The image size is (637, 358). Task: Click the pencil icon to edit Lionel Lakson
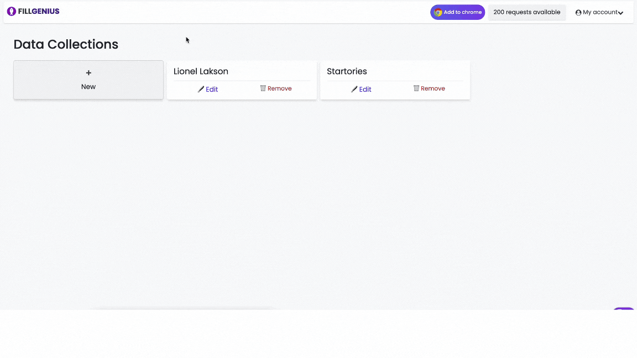[x=202, y=89]
